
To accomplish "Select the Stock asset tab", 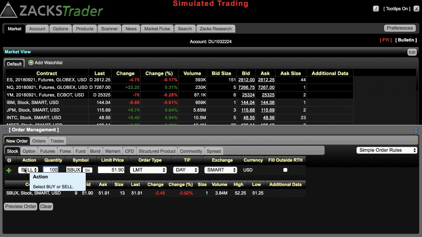I will (13, 151).
